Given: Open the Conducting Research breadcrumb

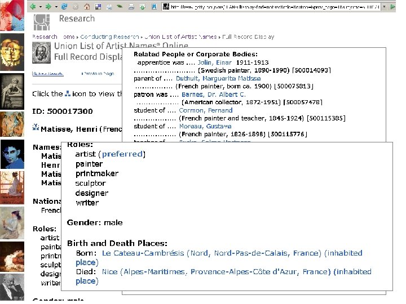Looking at the screenshot, I should click(110, 37).
